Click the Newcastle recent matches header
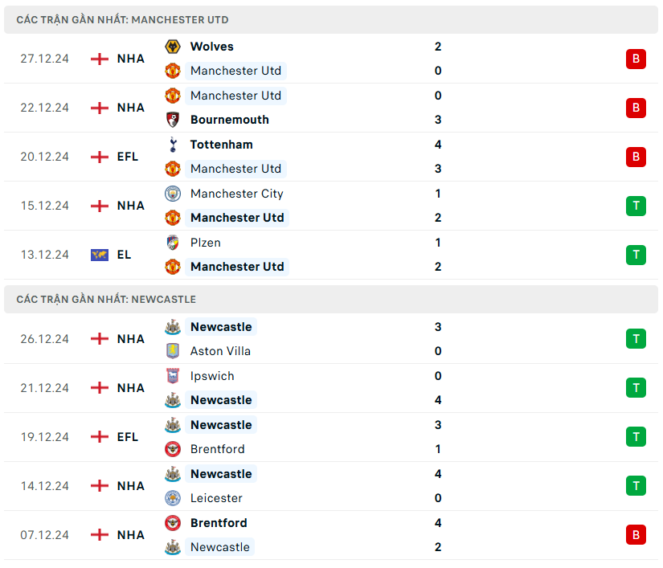 click(x=106, y=300)
